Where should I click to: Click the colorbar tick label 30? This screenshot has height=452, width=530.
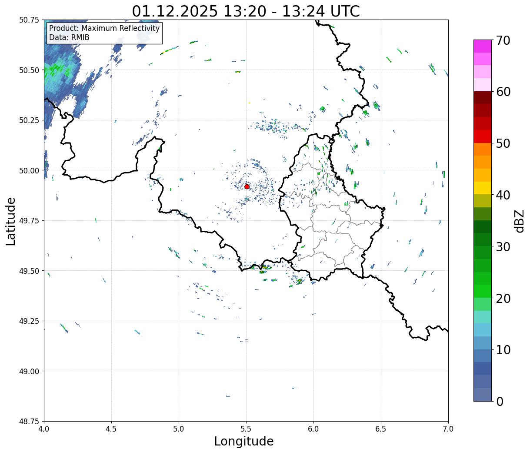pos(503,247)
